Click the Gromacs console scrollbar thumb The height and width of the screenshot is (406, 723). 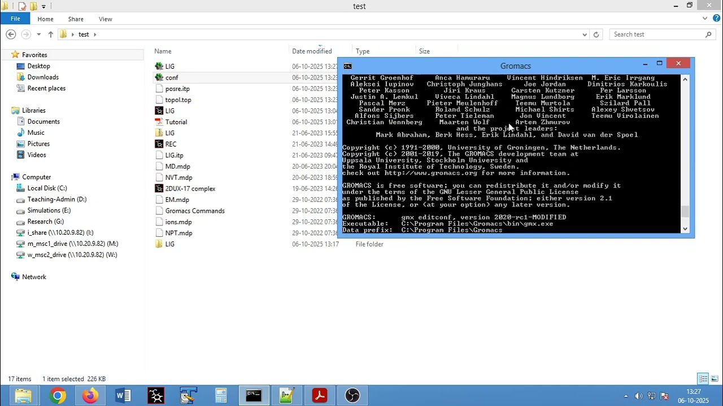[x=685, y=212]
